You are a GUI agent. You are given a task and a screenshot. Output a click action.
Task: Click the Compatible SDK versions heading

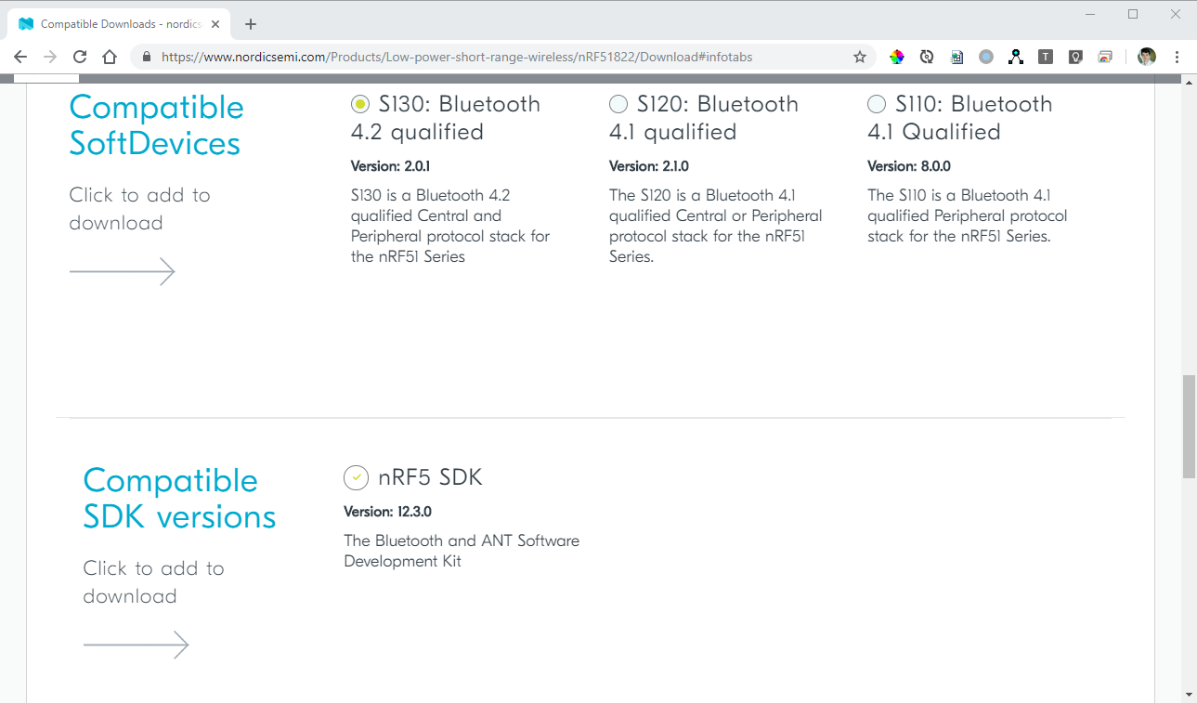point(179,499)
